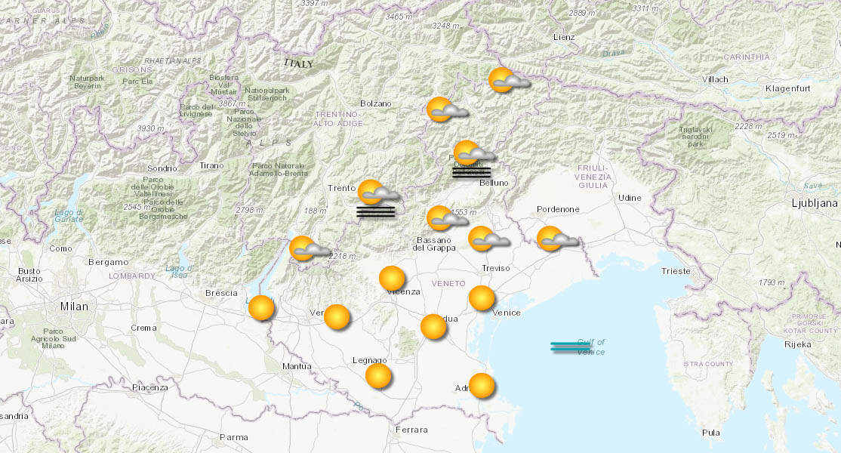Screen dimensions: 841x453
Task: Click the partly cloudy icon south of Bolzano
Action: (445, 111)
